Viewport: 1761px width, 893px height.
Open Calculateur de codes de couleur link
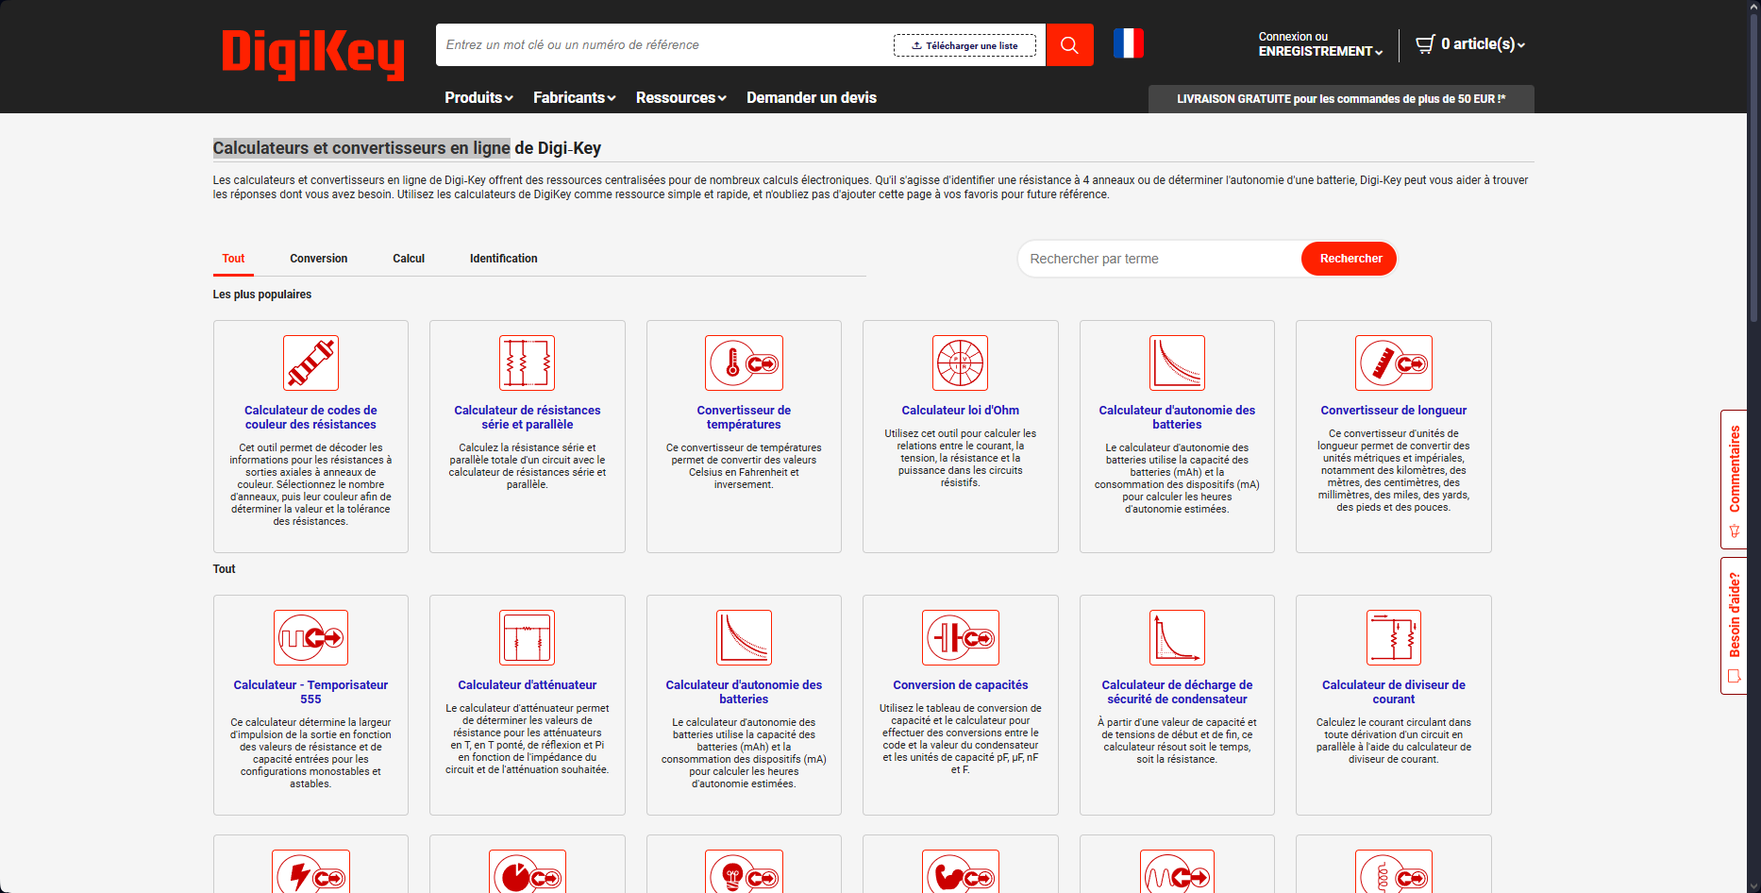click(310, 417)
